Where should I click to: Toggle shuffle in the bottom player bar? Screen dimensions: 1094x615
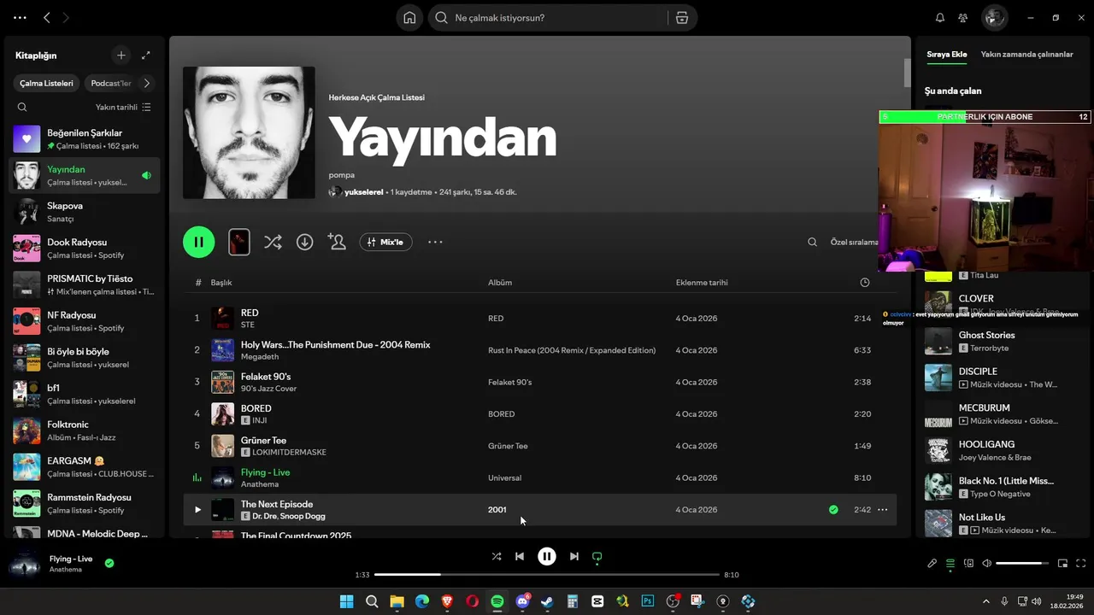(497, 556)
